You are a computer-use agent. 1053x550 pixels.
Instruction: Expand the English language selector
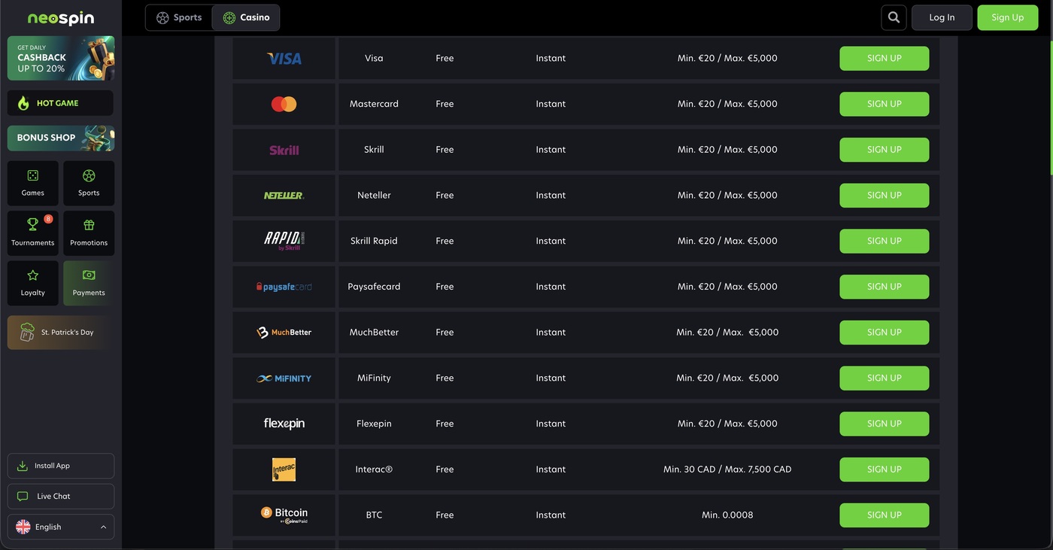pyautogui.click(x=61, y=527)
